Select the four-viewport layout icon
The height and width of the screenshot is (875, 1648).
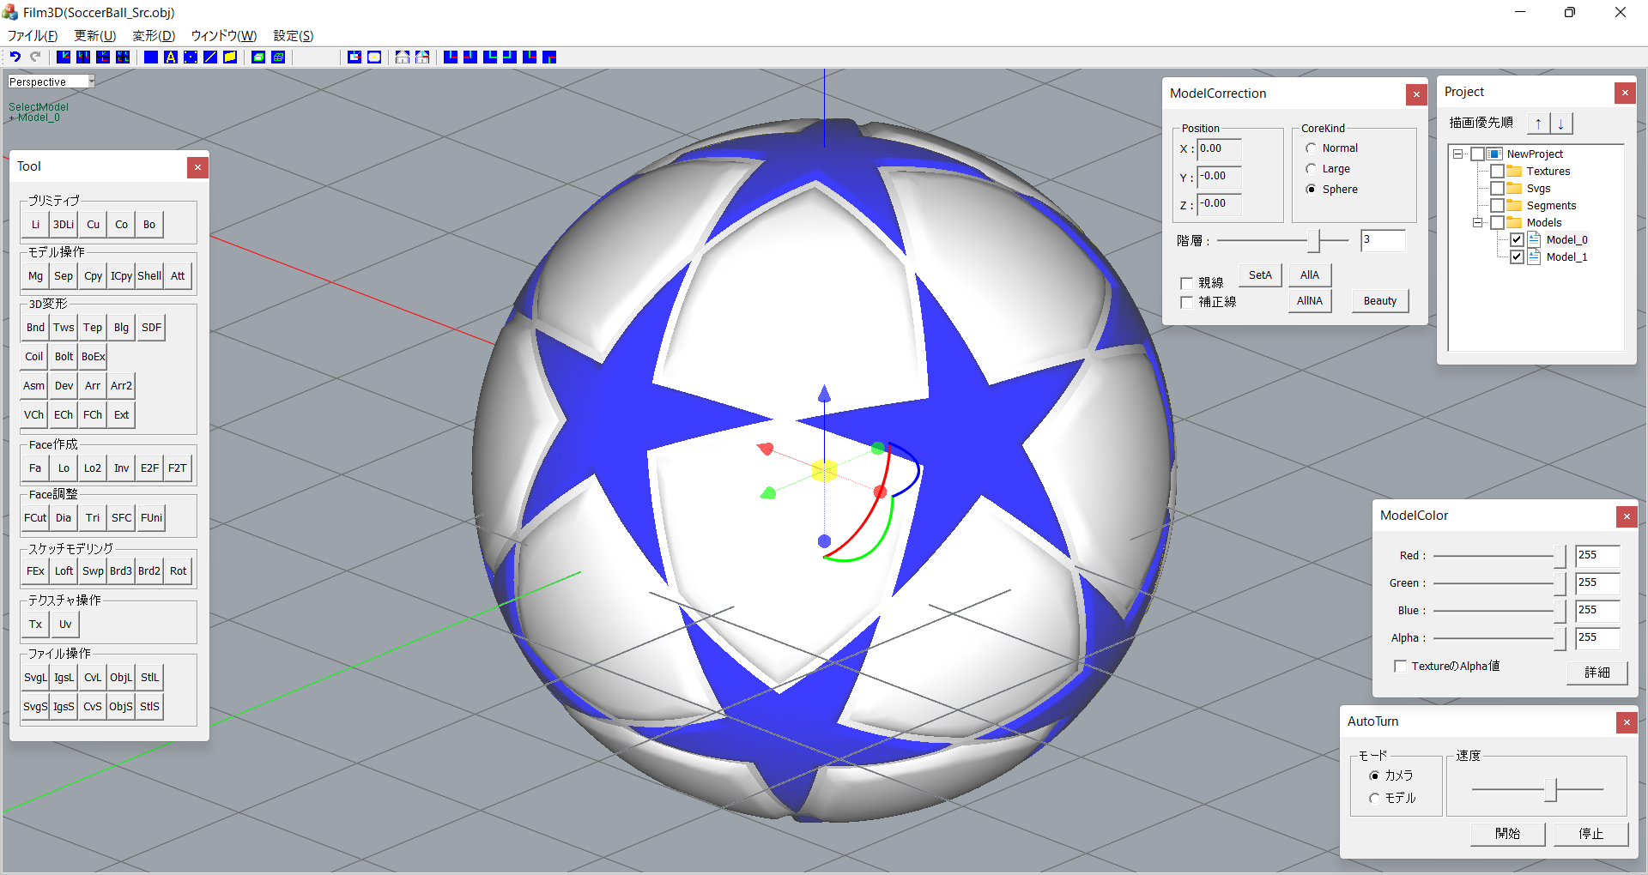pyautogui.click(x=123, y=57)
